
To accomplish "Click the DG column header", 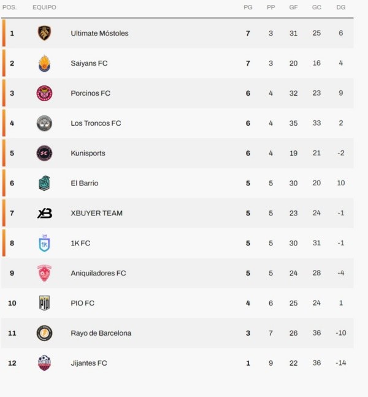I will coord(341,7).
